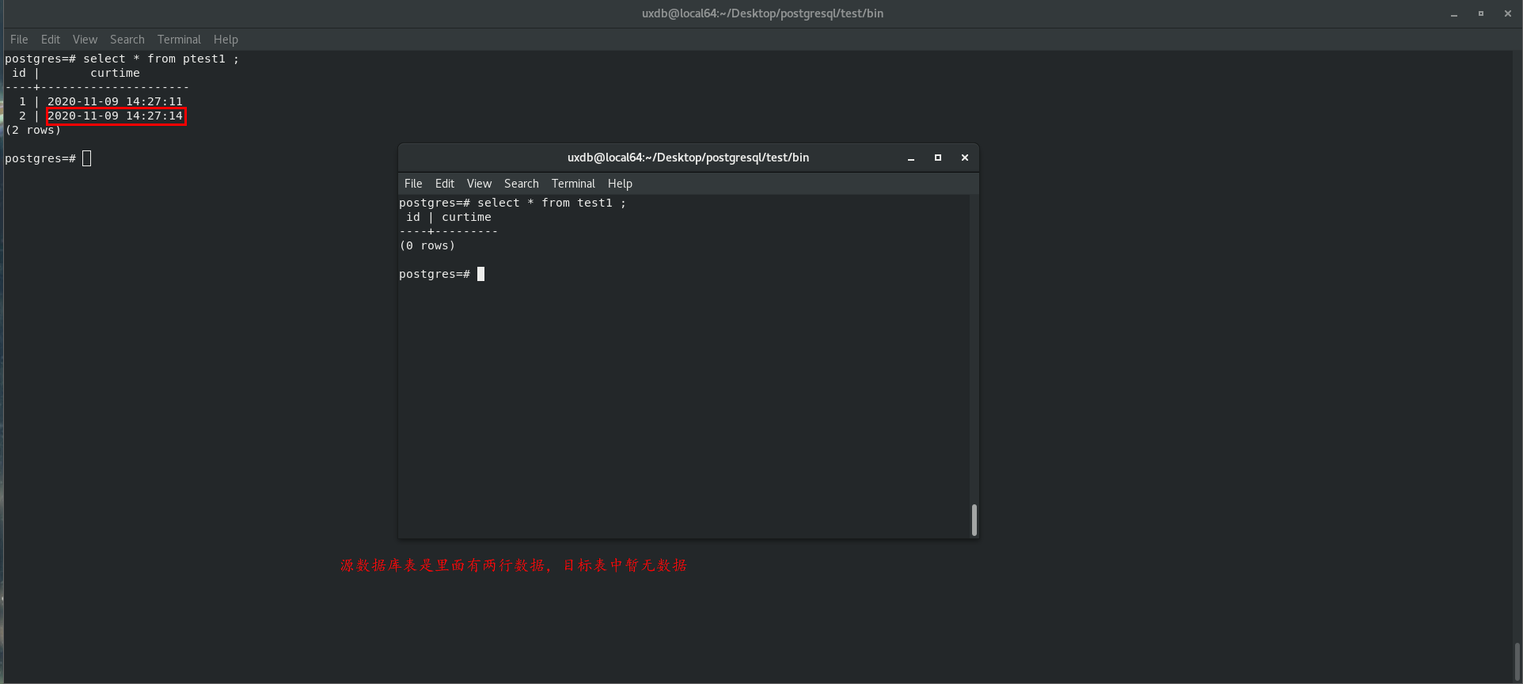Open View menu in background terminal window

(85, 40)
